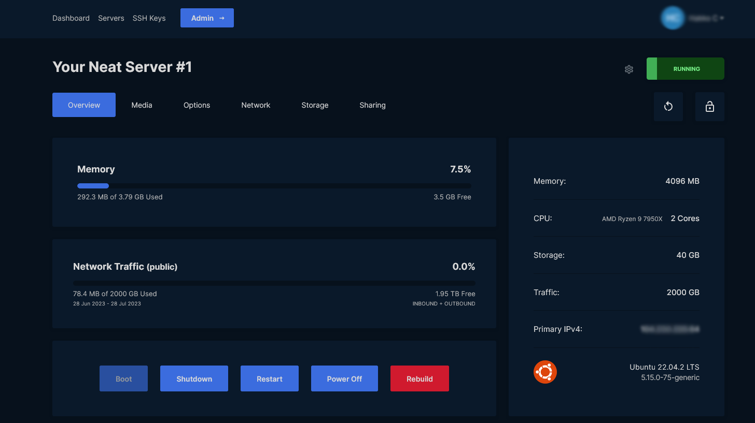Open the Options tab
Screen dimensions: 755x423
pyautogui.click(x=197, y=105)
